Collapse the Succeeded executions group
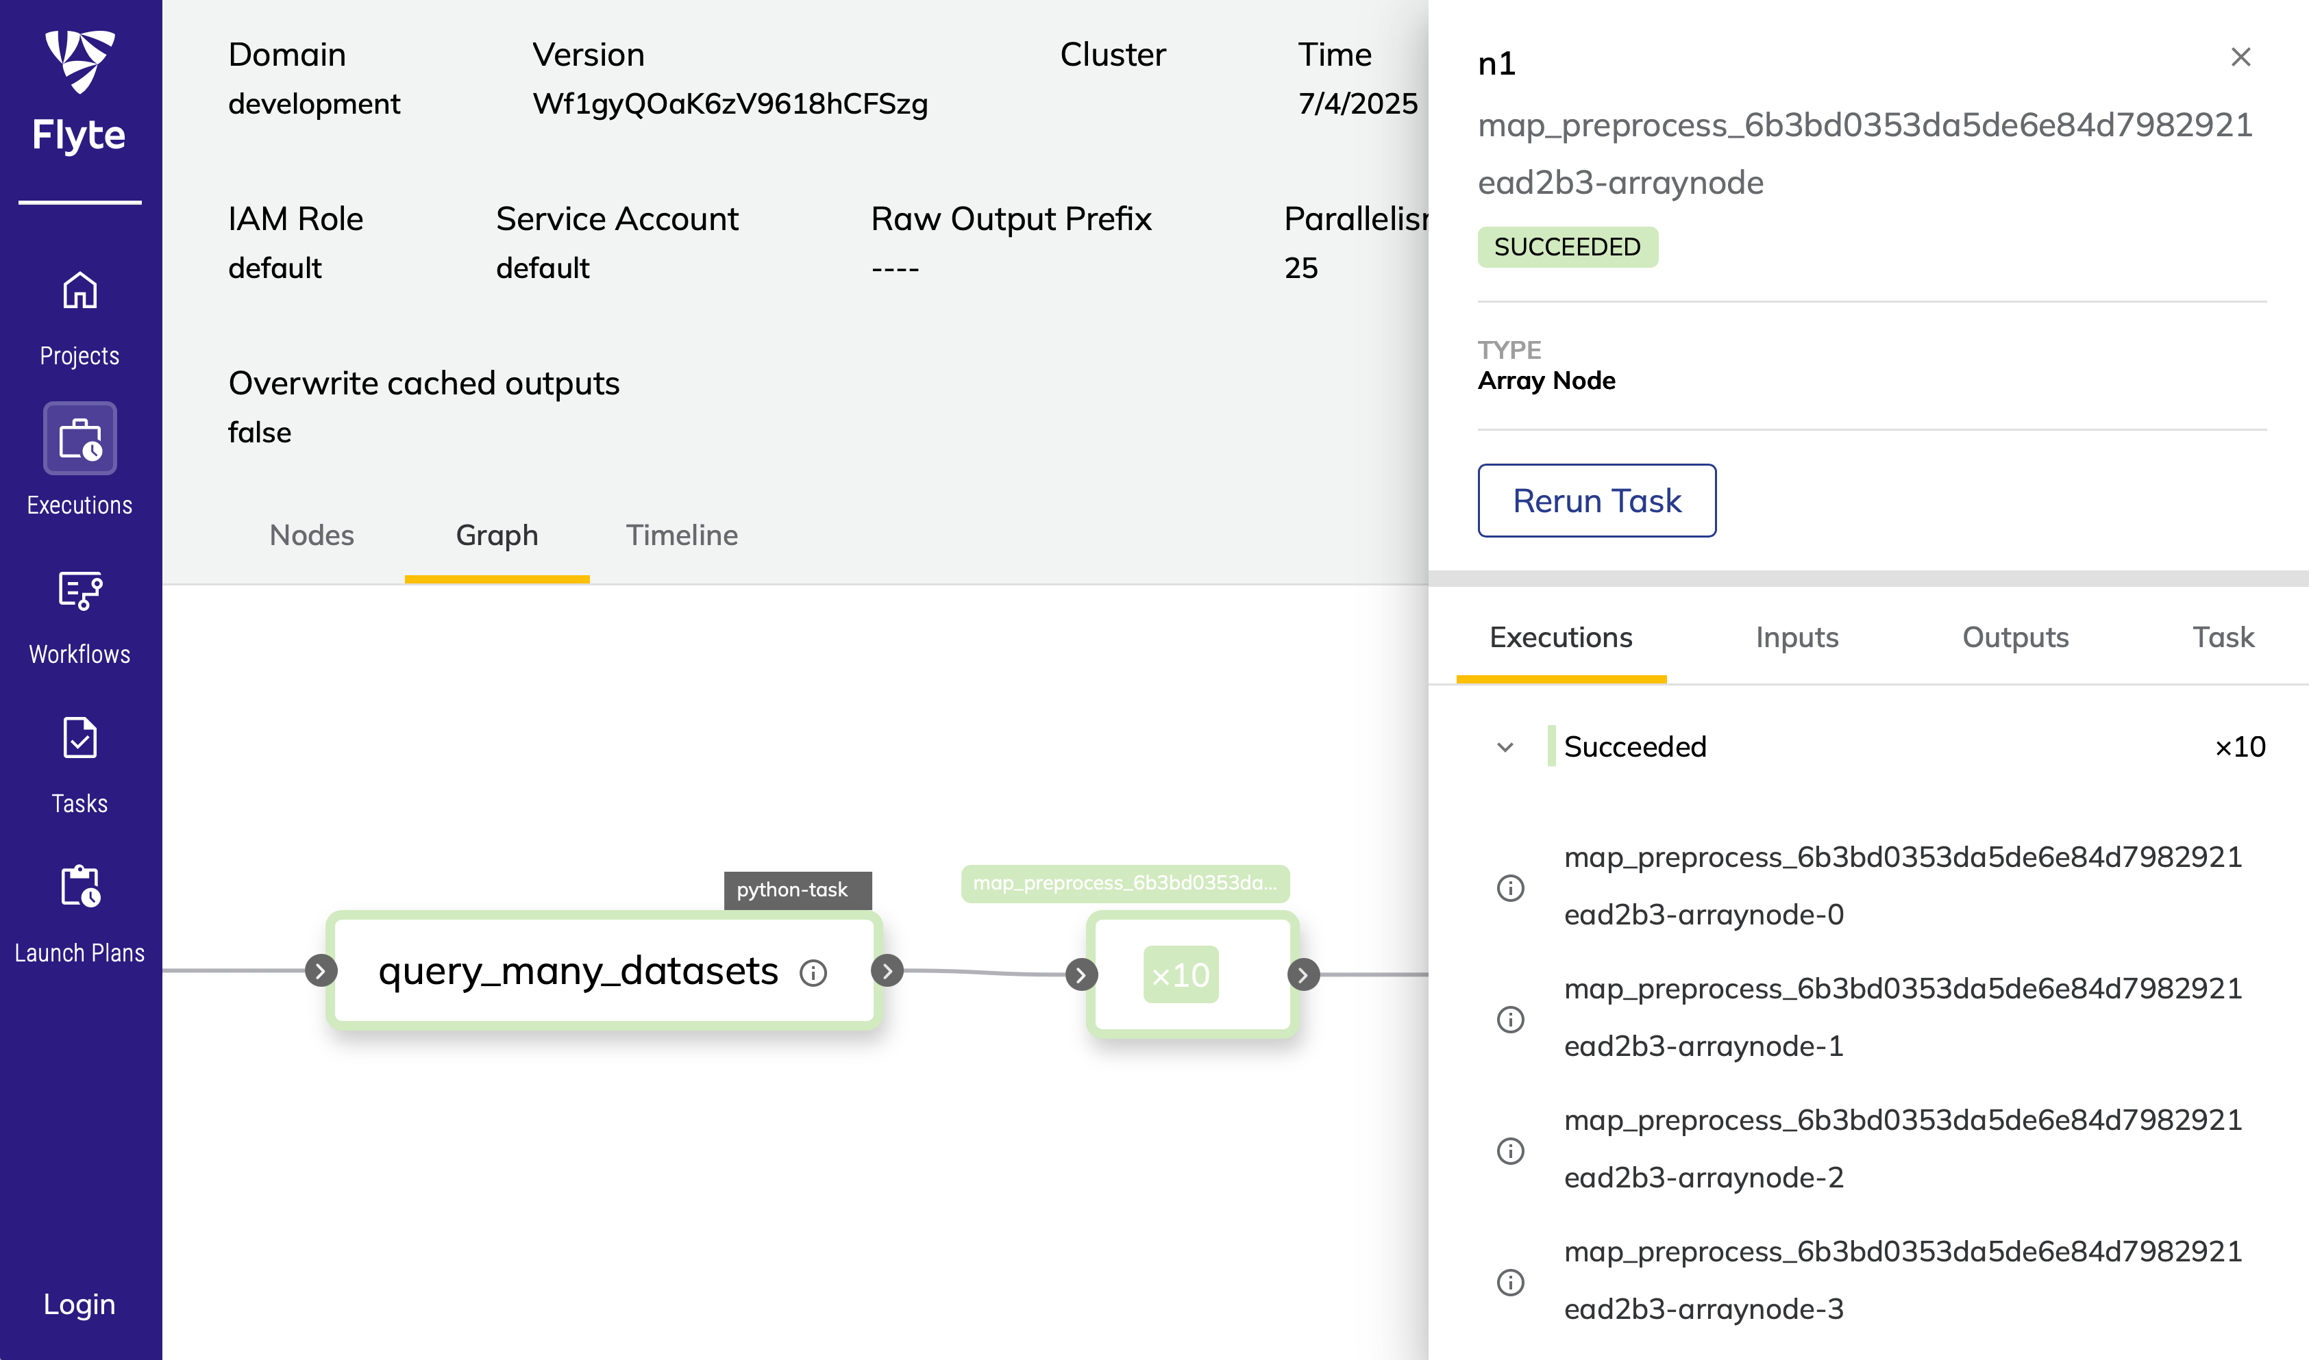This screenshot has width=2309, height=1360. (1504, 747)
